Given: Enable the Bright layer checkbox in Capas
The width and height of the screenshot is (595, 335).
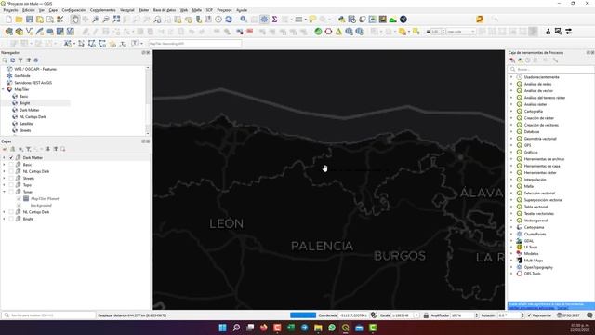Looking at the screenshot, I should 11,220.
